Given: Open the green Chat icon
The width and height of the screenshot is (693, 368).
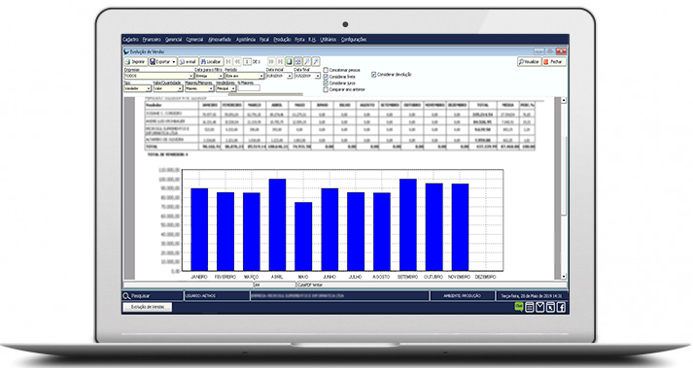Looking at the screenshot, I should pos(519,307).
